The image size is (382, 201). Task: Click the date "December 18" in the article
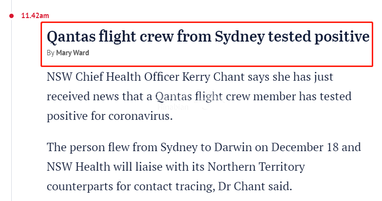click(x=305, y=147)
